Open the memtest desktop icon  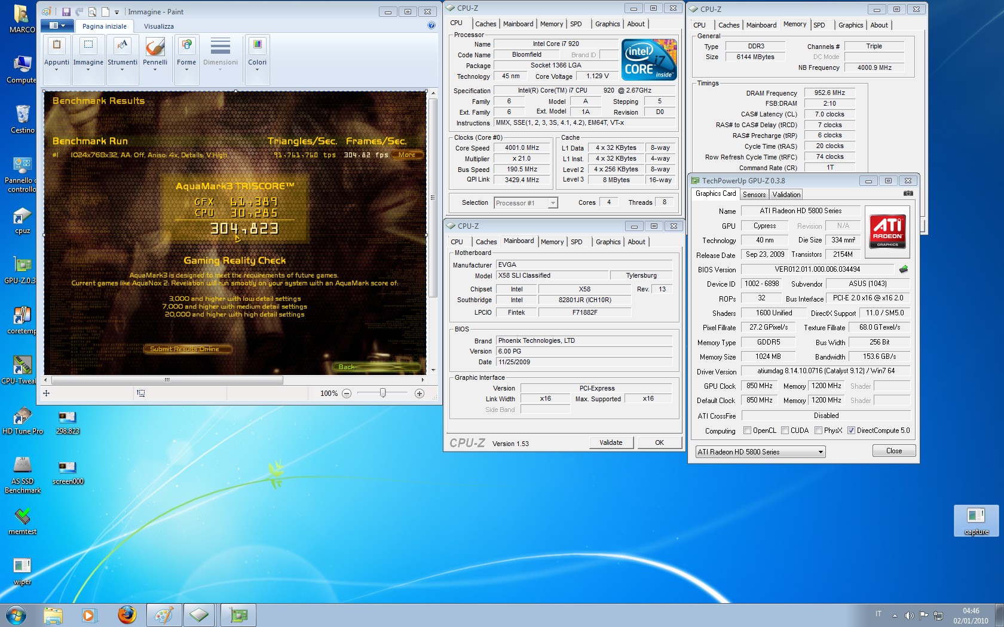click(23, 521)
